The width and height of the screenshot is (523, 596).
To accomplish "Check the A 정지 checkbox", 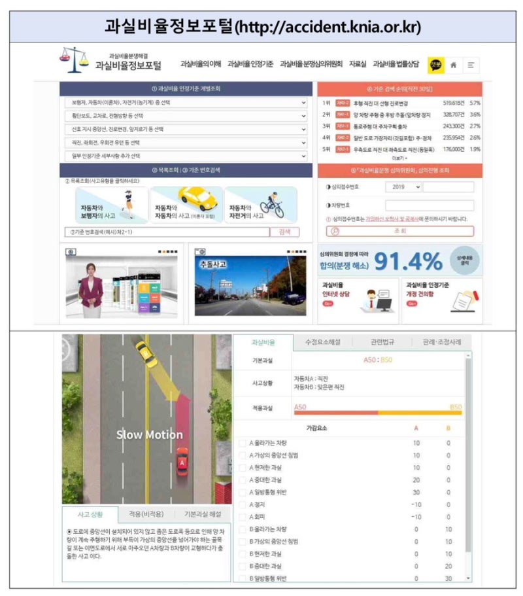I will pos(242,505).
